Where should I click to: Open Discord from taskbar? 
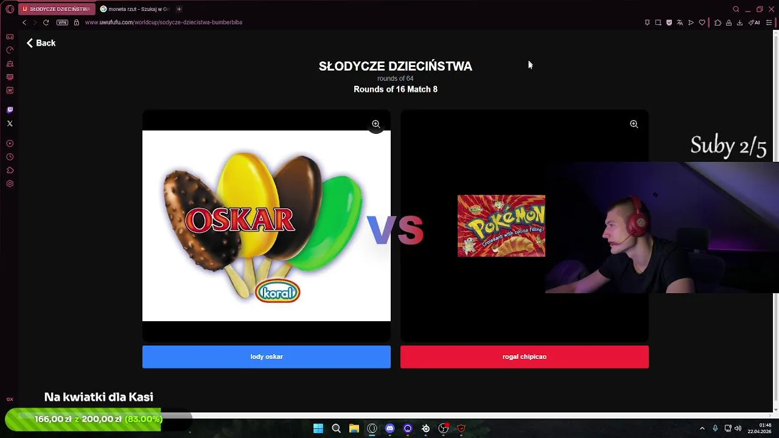tap(390, 428)
